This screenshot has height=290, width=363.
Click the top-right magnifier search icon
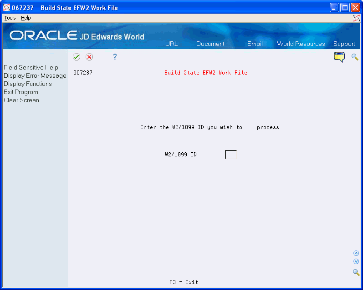tap(355, 57)
